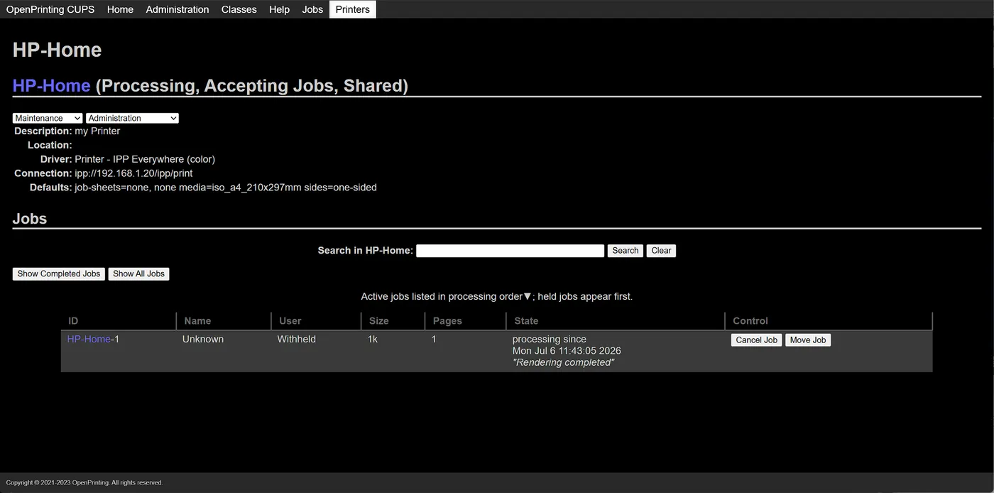This screenshot has height=493, width=994.
Task: Switch to the Classes tab
Action: [239, 9]
